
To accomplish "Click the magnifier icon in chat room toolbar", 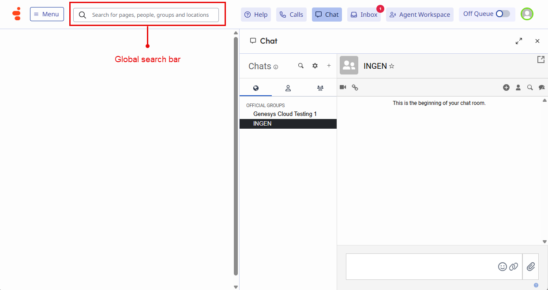I will pos(530,88).
